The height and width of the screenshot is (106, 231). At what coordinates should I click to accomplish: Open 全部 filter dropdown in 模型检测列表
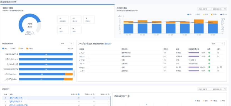tap(67, 43)
